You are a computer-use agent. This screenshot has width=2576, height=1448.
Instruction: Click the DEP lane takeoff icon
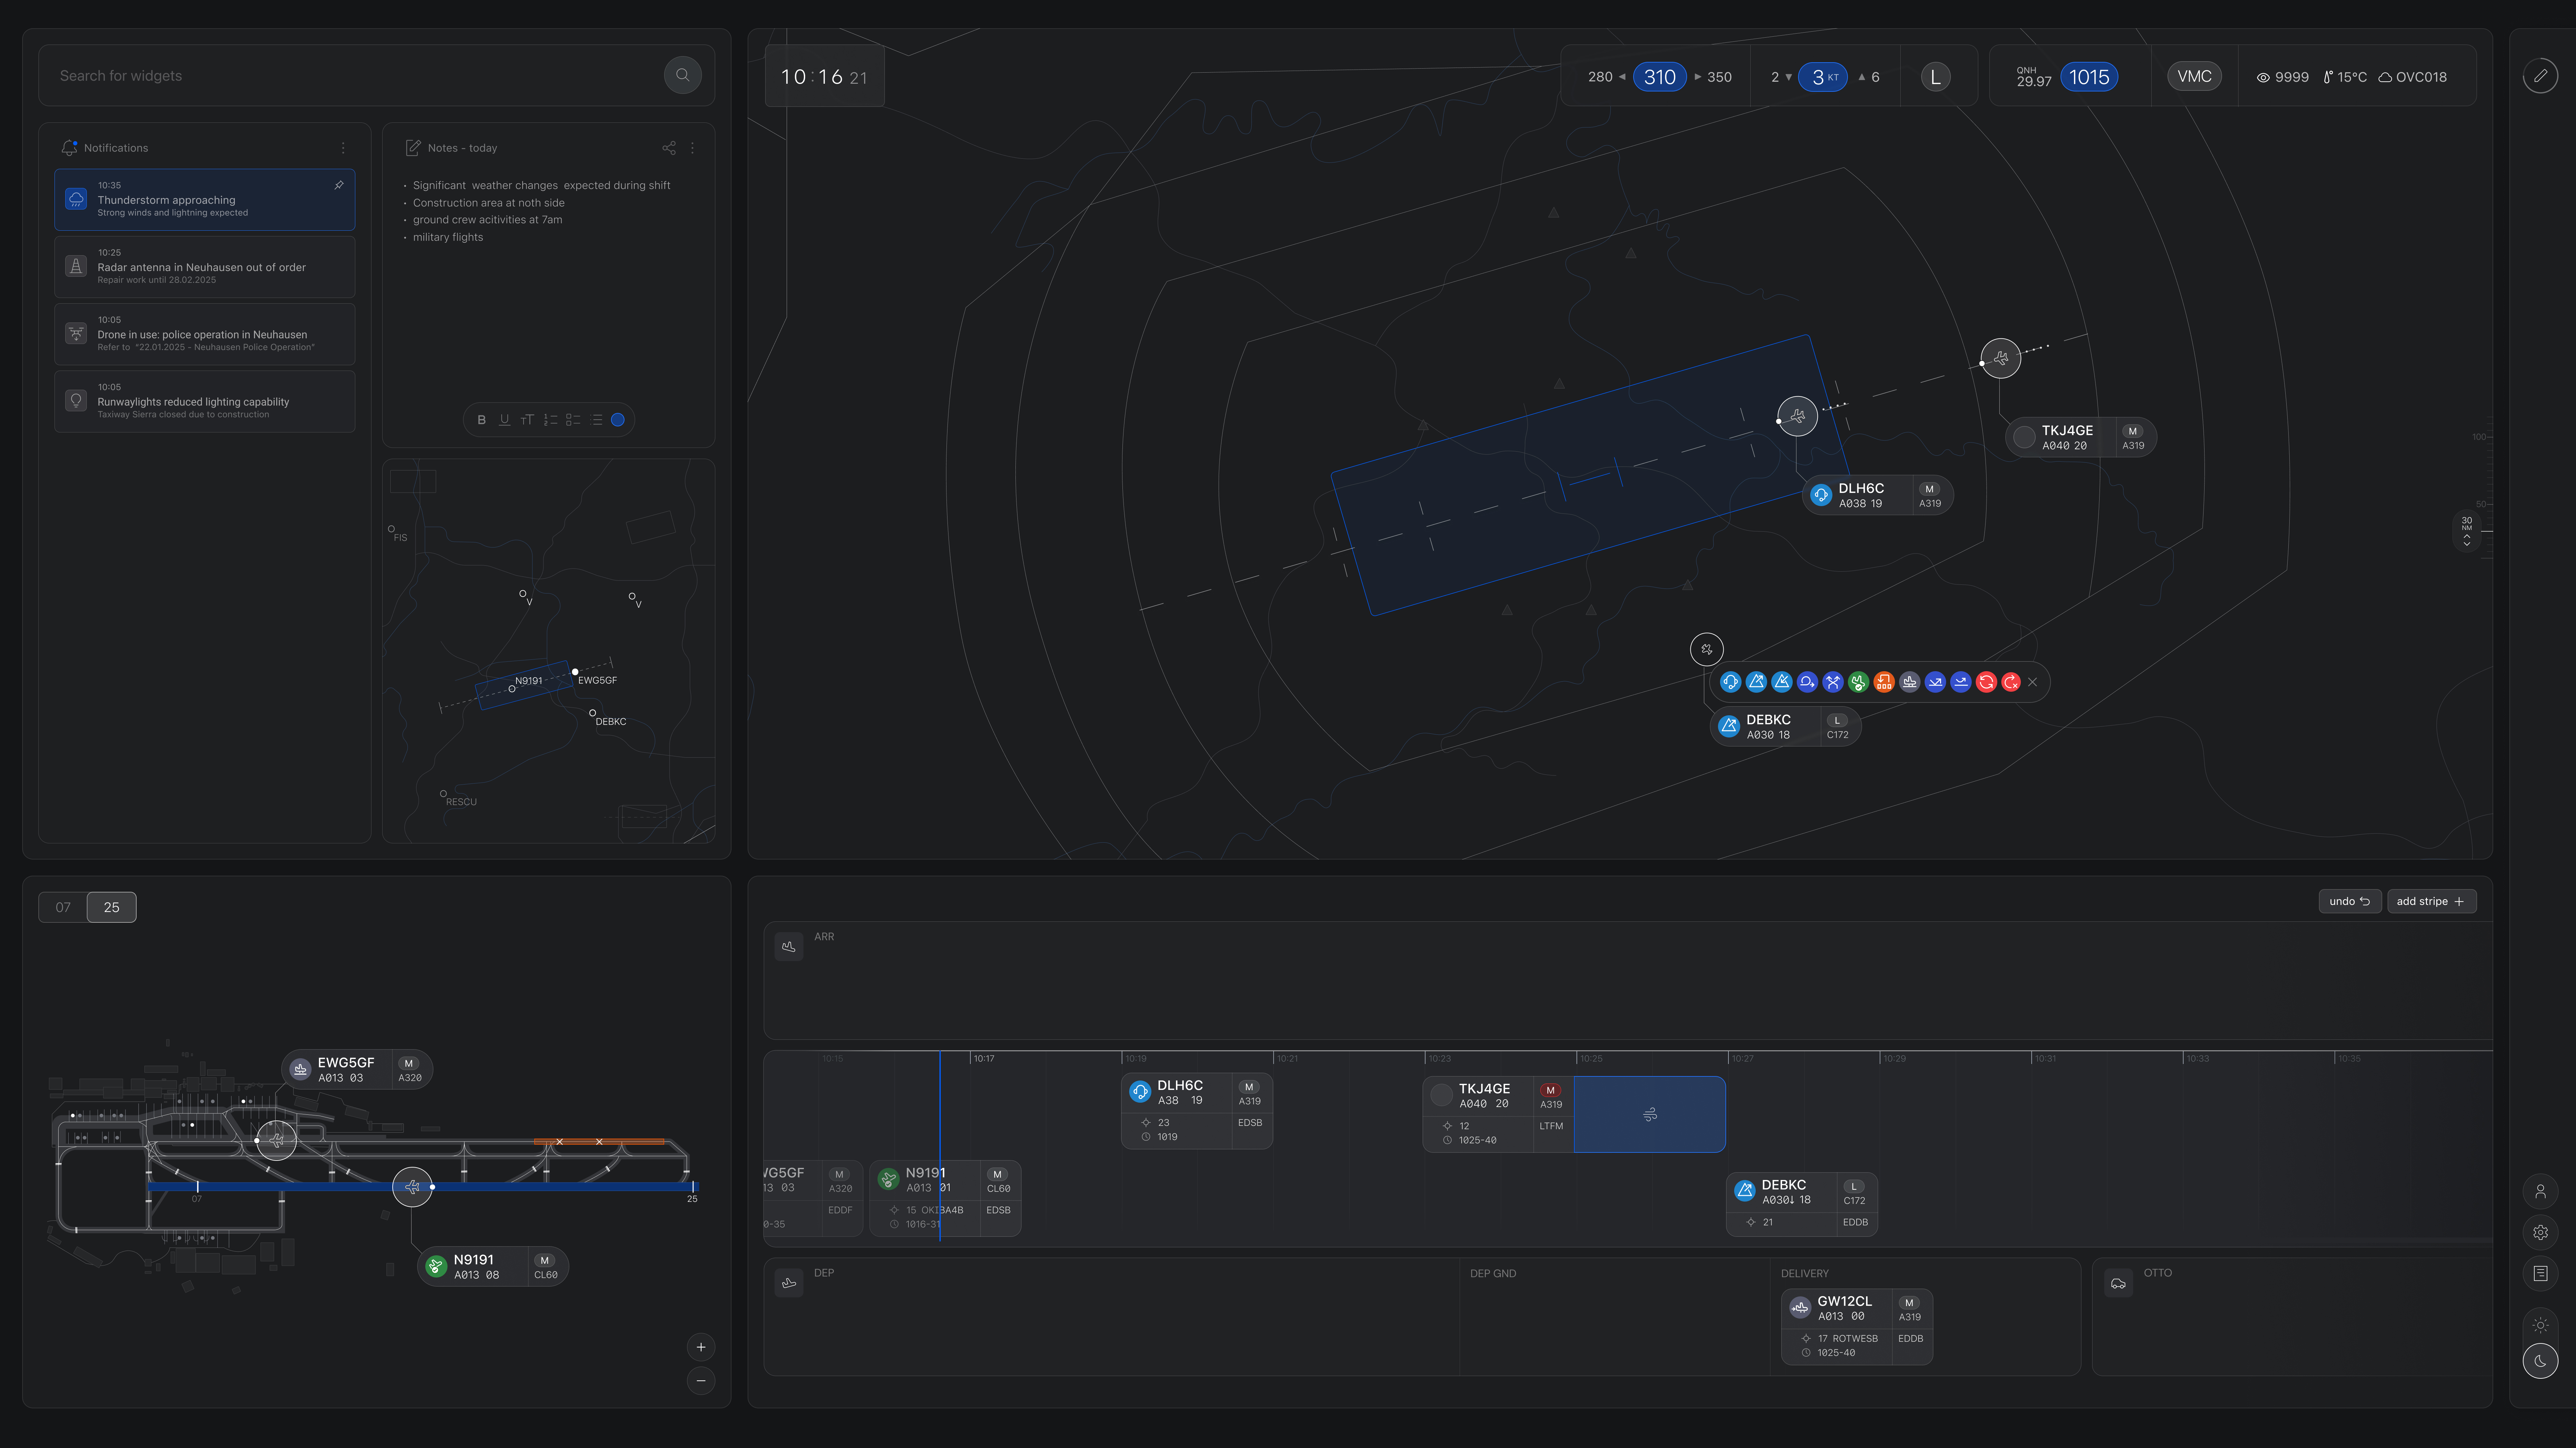click(789, 1283)
